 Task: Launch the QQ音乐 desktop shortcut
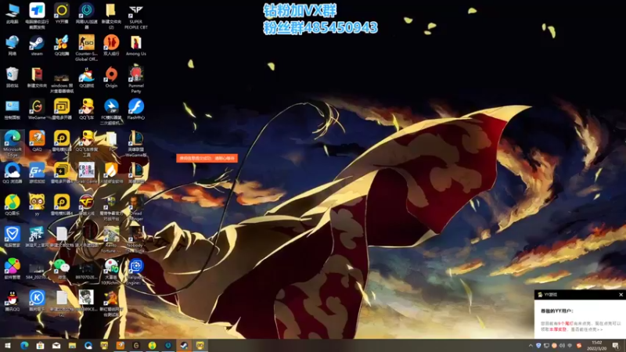click(x=13, y=205)
